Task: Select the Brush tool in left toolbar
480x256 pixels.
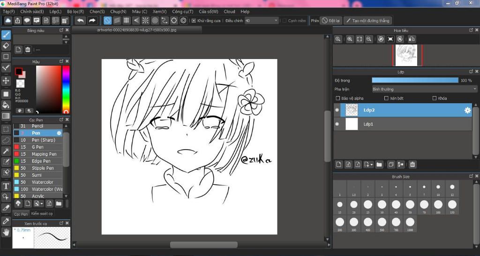Action: (6, 35)
